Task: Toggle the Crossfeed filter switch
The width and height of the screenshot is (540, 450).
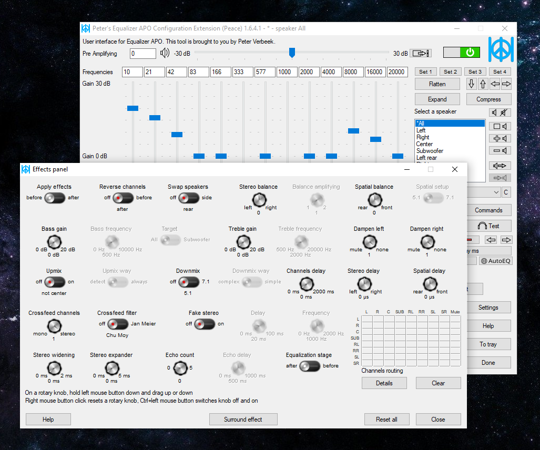Action: [x=118, y=324]
